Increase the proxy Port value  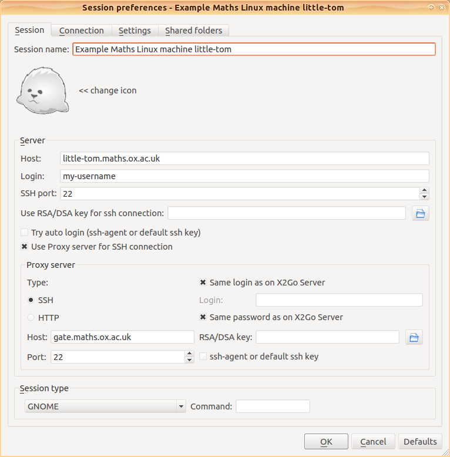coord(189,354)
